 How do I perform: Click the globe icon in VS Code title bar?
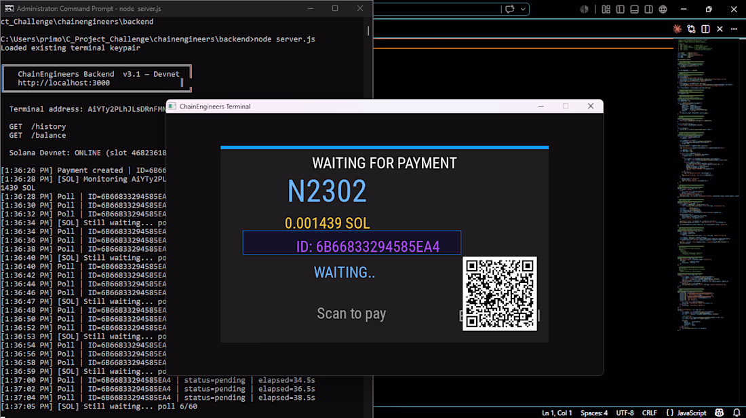click(x=663, y=9)
